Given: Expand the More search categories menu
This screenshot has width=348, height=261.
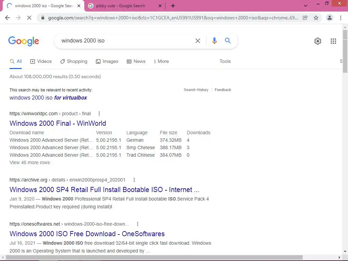Looking at the screenshot, I should point(161,61).
